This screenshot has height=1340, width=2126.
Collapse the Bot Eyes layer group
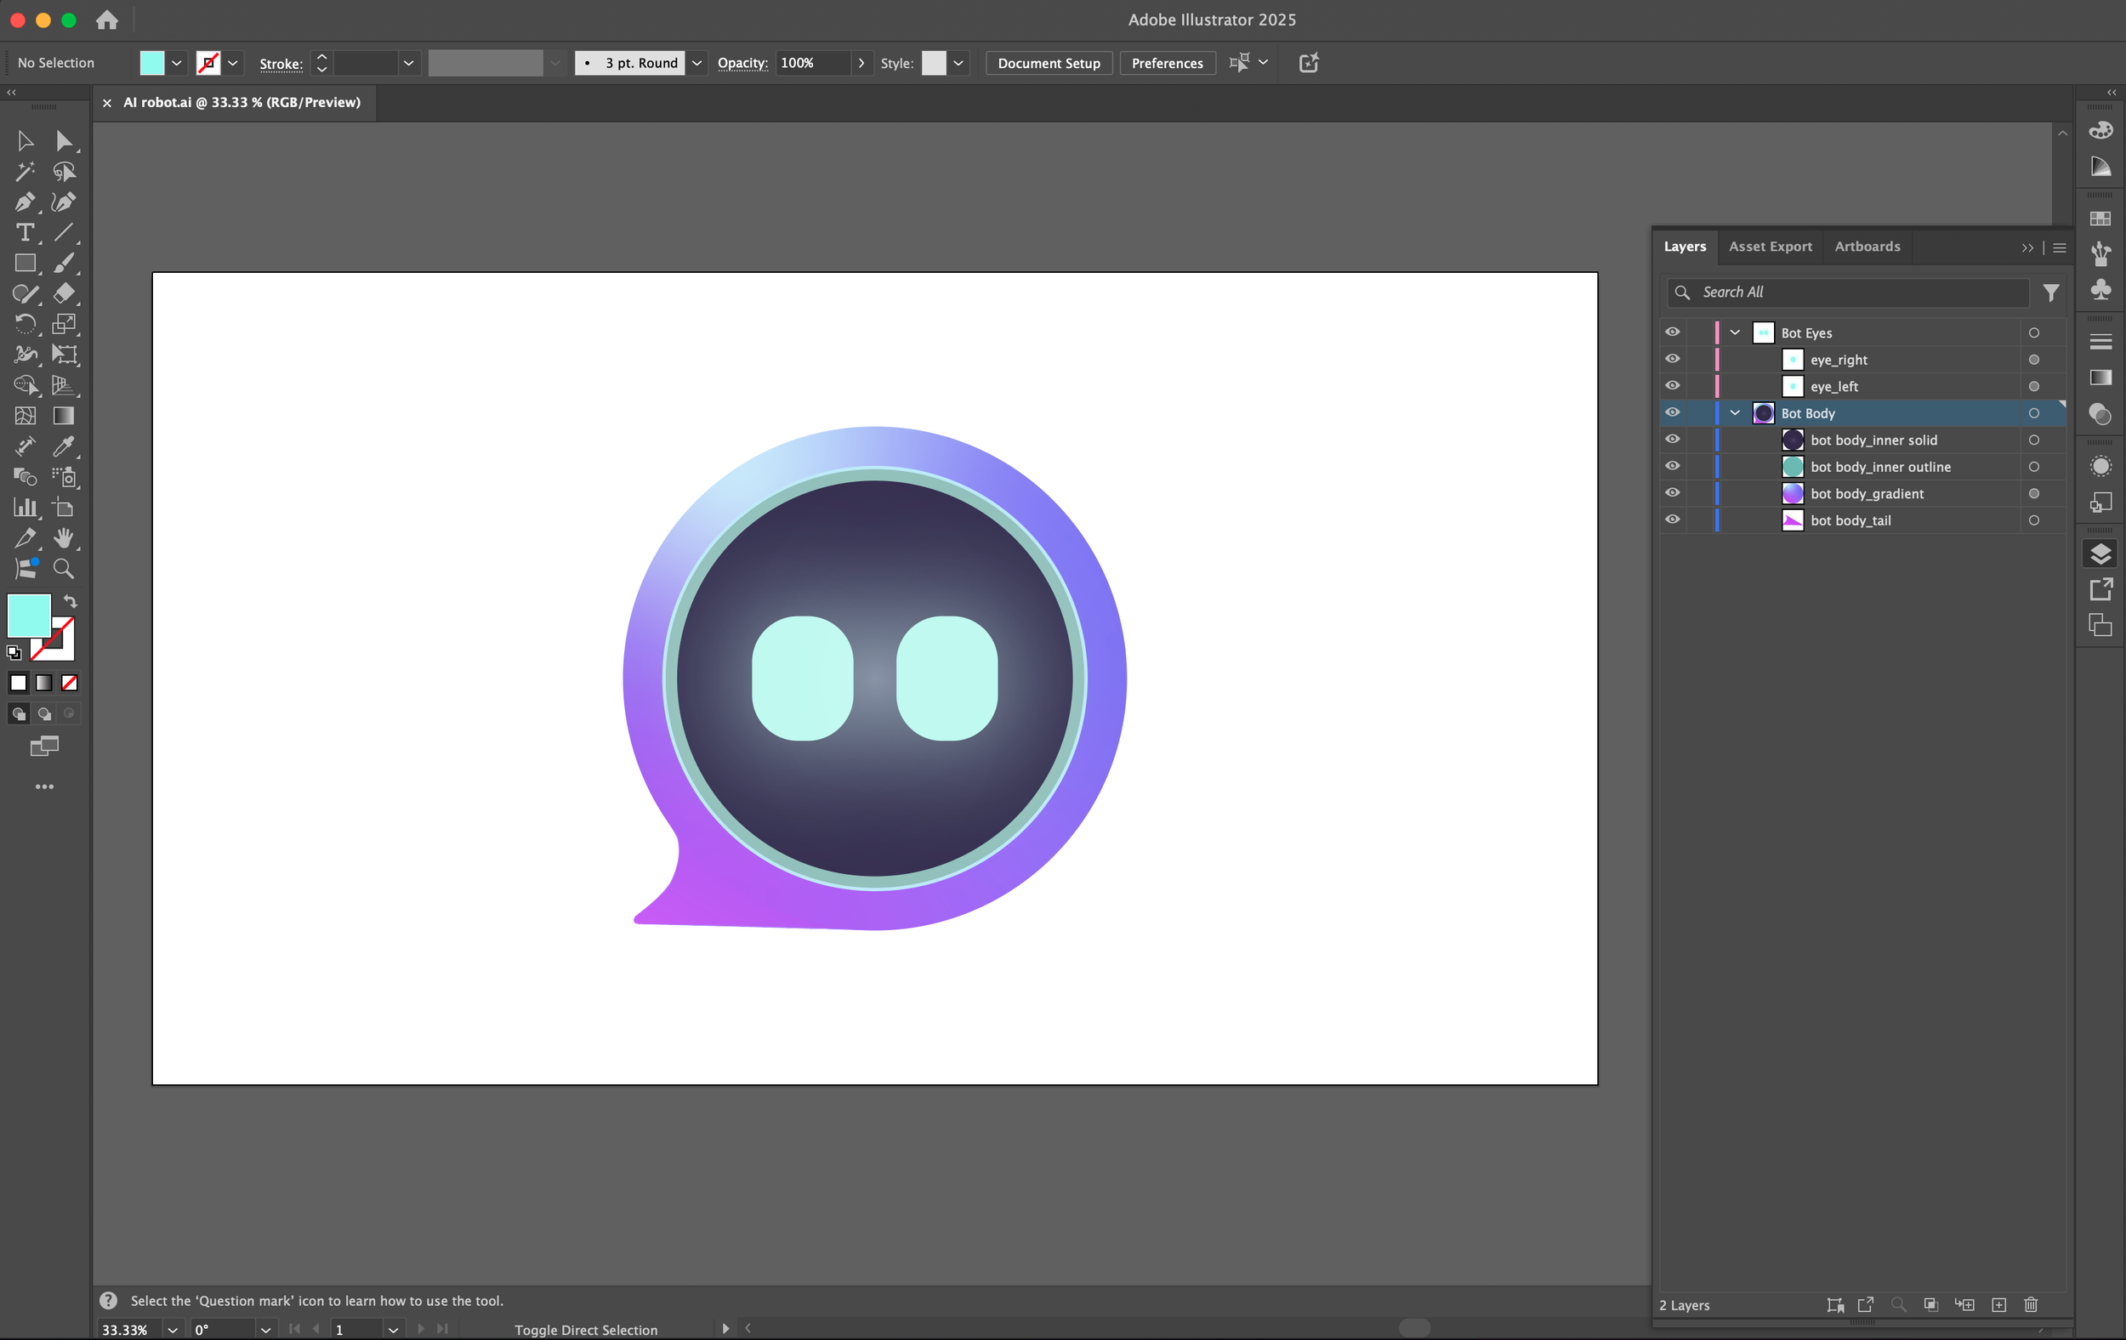coord(1735,332)
